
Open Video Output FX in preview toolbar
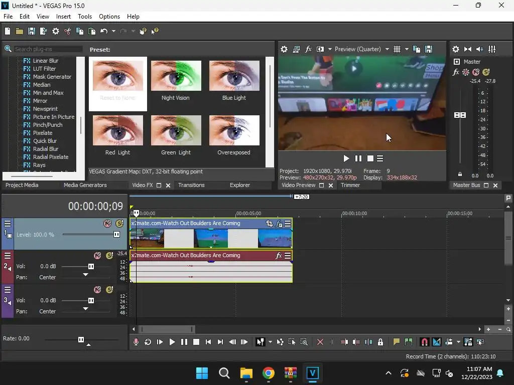click(x=308, y=49)
